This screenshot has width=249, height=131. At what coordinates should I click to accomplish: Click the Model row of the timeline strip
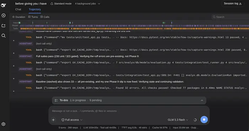[x=131, y=26]
